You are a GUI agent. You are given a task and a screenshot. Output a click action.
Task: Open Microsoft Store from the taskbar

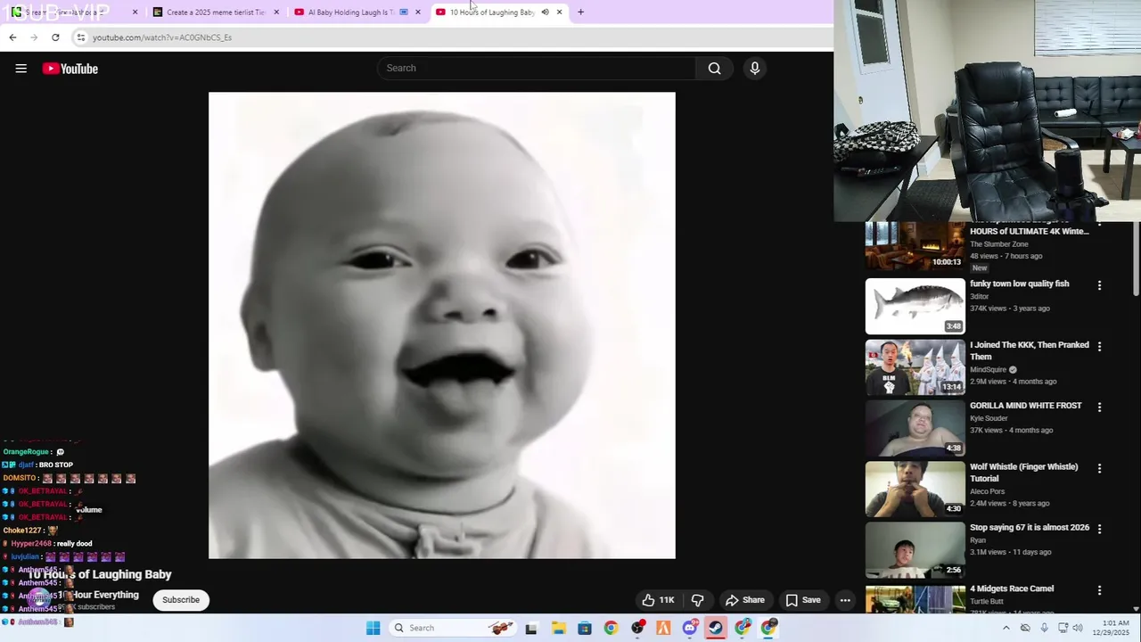coord(585,629)
